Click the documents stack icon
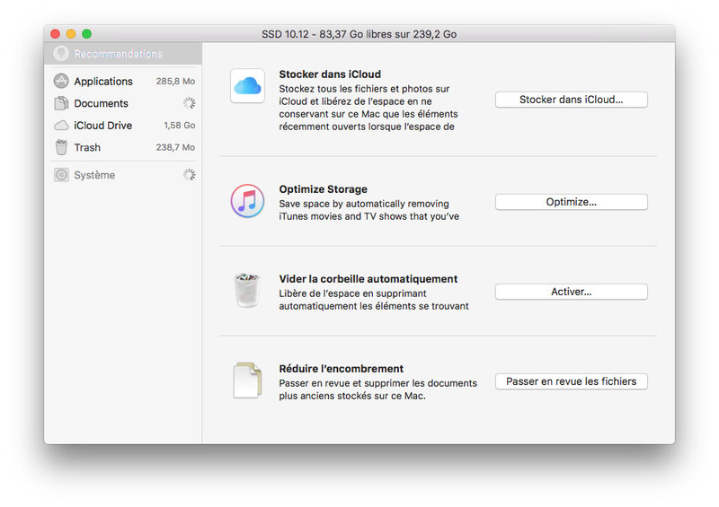719x507 pixels. coord(248,380)
